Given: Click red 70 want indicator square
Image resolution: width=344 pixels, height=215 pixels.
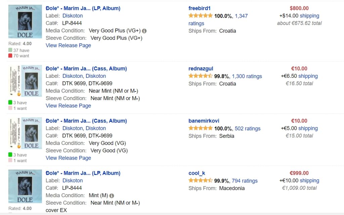Looking at the screenshot, I should point(10,56).
